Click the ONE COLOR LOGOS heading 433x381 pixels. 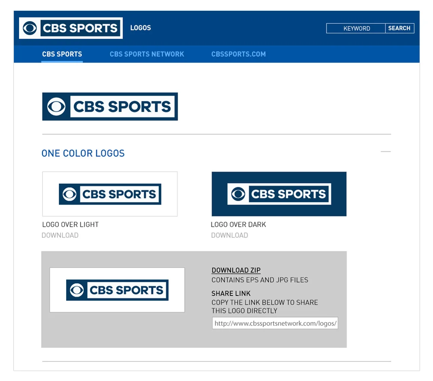(x=83, y=154)
